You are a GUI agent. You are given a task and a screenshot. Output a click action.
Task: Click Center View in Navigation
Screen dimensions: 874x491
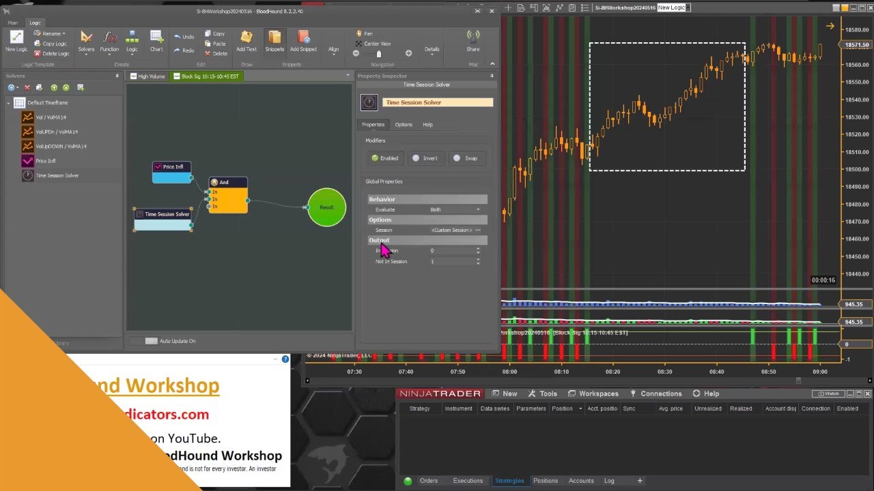click(373, 44)
